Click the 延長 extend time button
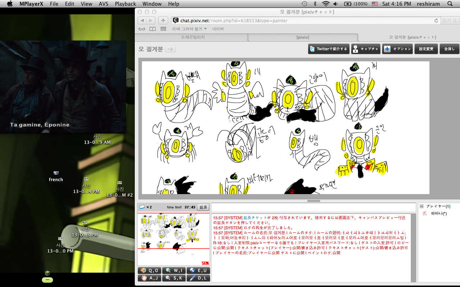The width and height of the screenshot is (460, 287). click(203, 207)
